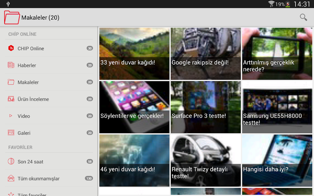Tap the search magnifier icon
Image resolution: width=314 pixels, height=196 pixels.
point(303,17)
